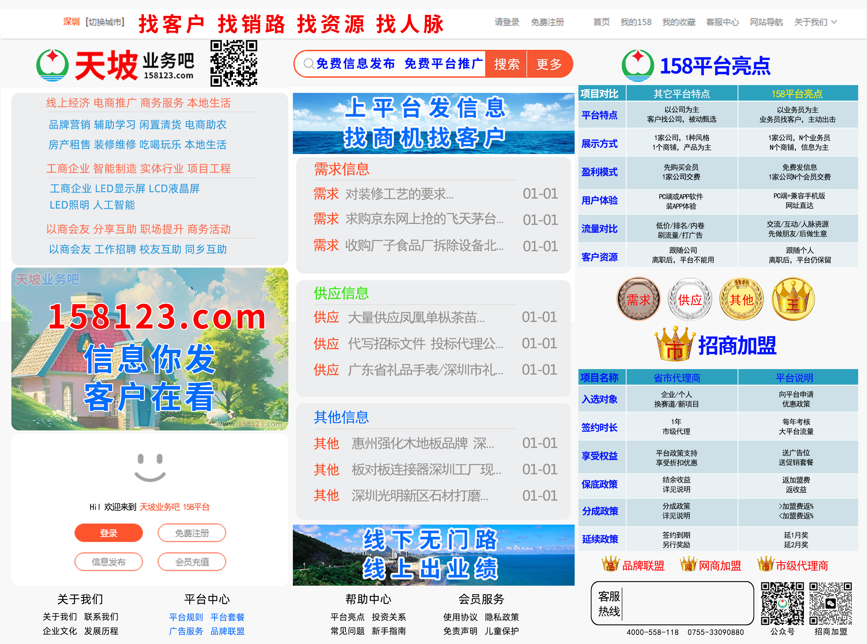Click the gold crown 王 icon
This screenshot has height=644, width=867.
[x=793, y=299]
